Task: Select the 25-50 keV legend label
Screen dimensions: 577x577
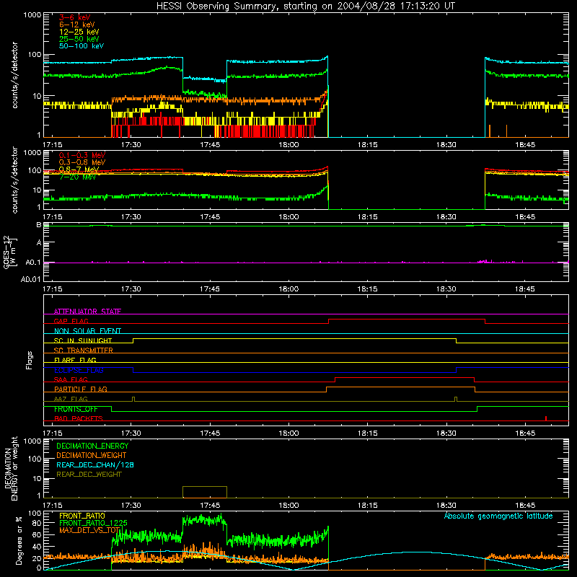Action: 79,39
